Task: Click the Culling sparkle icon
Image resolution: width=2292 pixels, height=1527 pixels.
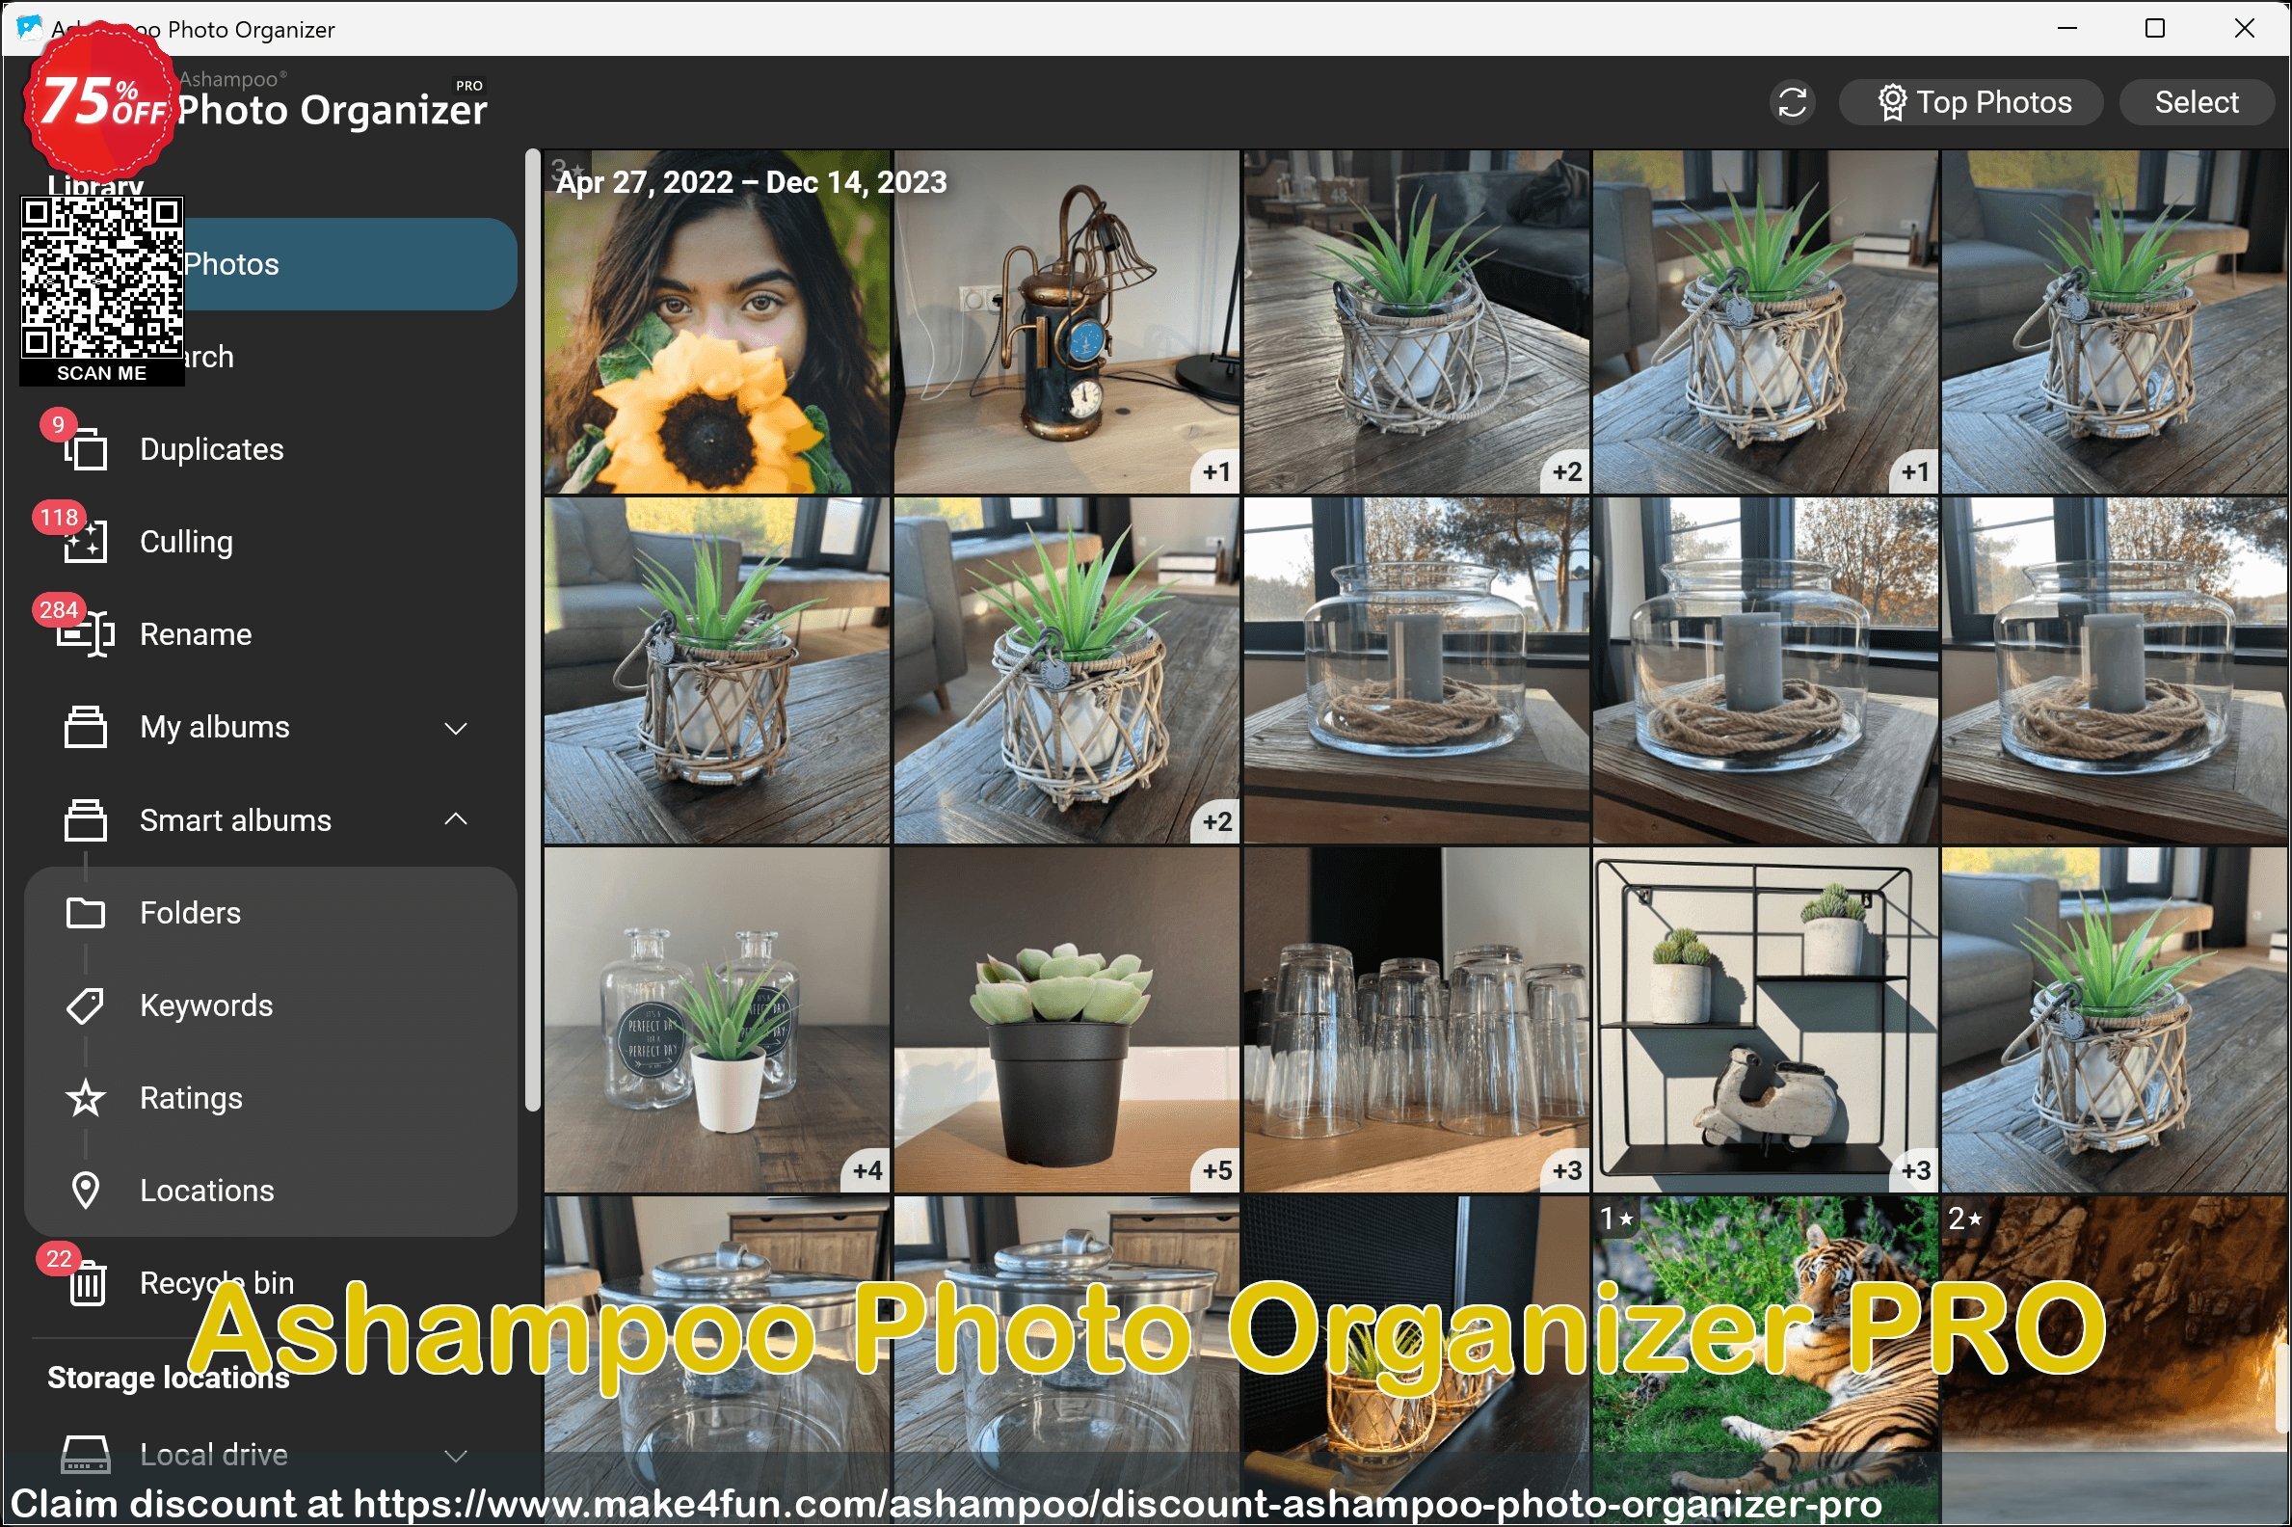Action: point(86,542)
